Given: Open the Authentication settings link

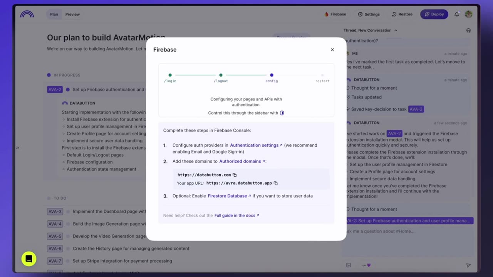Looking at the screenshot, I should point(256,145).
